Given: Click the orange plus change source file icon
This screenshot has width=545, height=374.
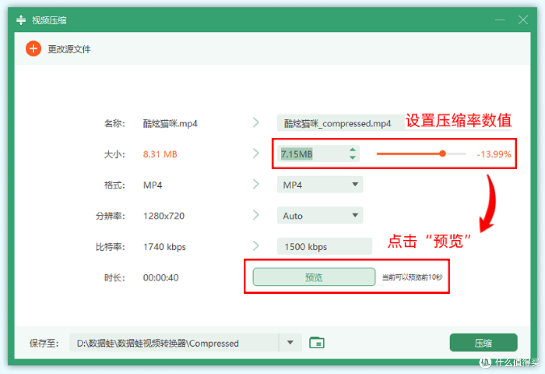Looking at the screenshot, I should pyautogui.click(x=33, y=48).
